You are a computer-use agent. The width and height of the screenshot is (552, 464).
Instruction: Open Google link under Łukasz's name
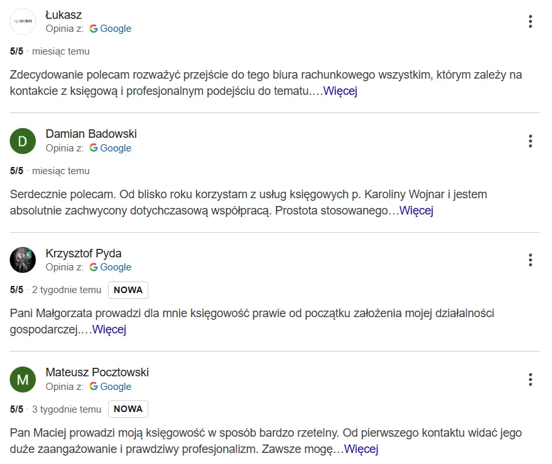click(111, 29)
